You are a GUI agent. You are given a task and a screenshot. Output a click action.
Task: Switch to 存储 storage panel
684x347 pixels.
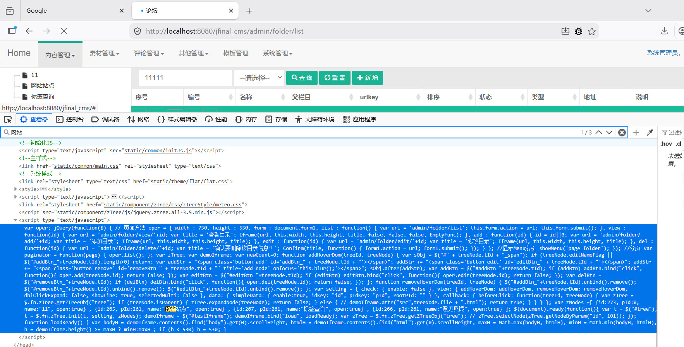point(276,119)
